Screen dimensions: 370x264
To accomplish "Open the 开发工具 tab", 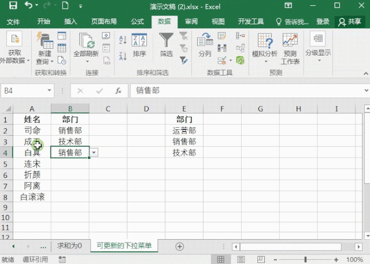I will pyautogui.click(x=251, y=21).
